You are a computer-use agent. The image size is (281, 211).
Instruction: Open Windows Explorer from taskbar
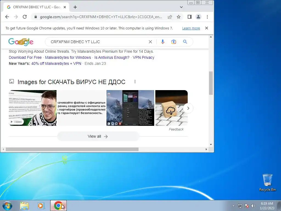(x=24, y=206)
